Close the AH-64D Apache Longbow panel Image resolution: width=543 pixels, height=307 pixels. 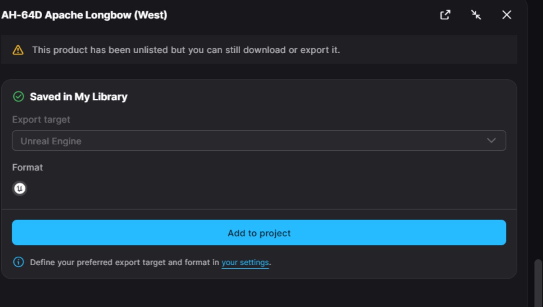tap(507, 15)
